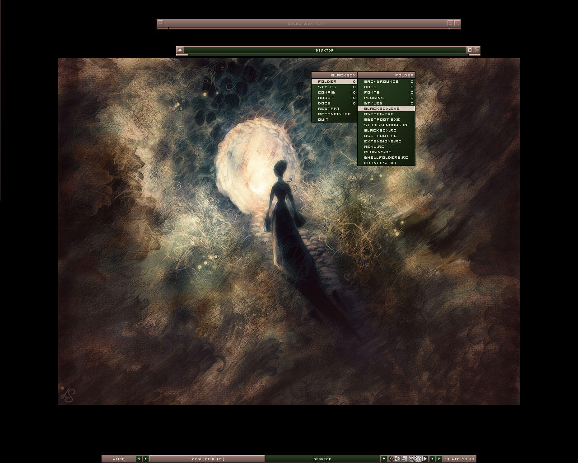The height and width of the screenshot is (463, 578).
Task: Click the Folder submenu title header
Action: point(386,75)
